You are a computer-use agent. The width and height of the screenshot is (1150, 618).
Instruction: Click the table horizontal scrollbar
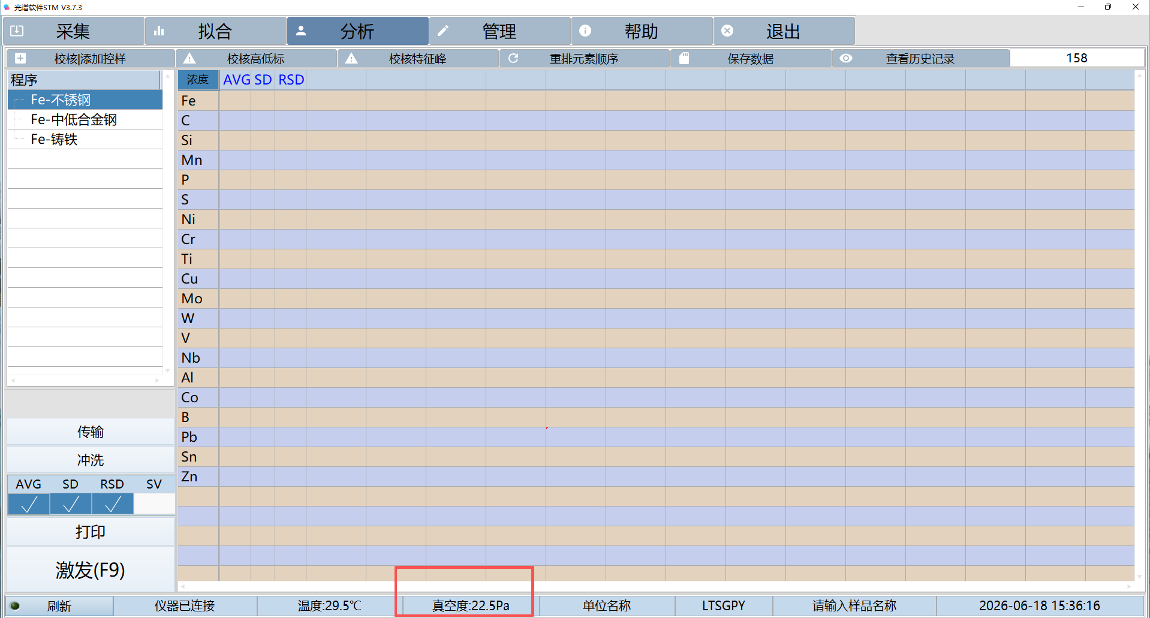[656, 586]
